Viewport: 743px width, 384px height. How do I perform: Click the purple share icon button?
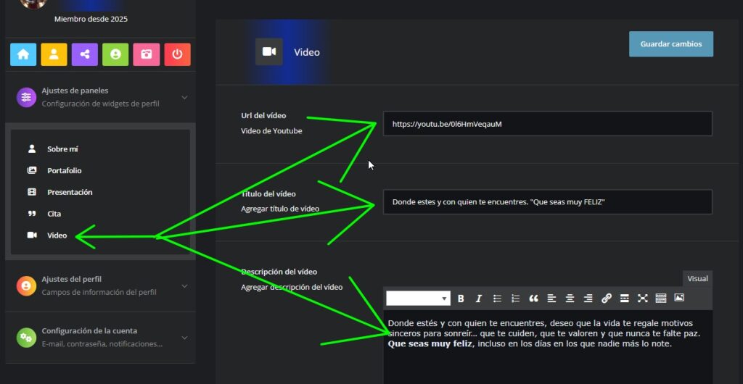pos(84,54)
